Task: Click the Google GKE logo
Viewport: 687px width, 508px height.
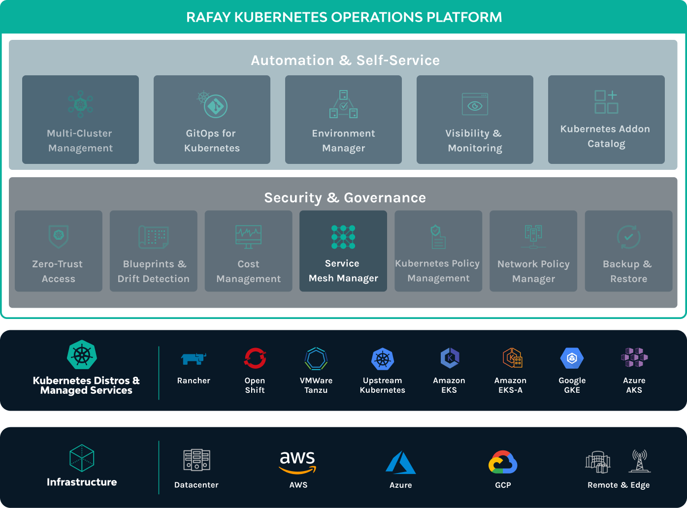Action: [x=572, y=358]
